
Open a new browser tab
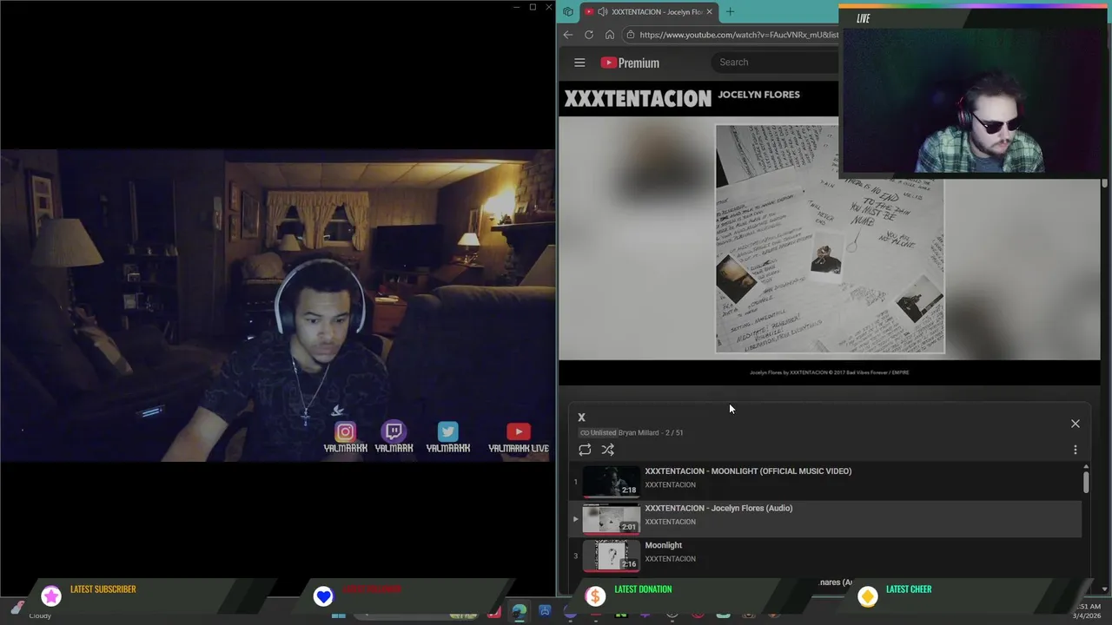730,11
